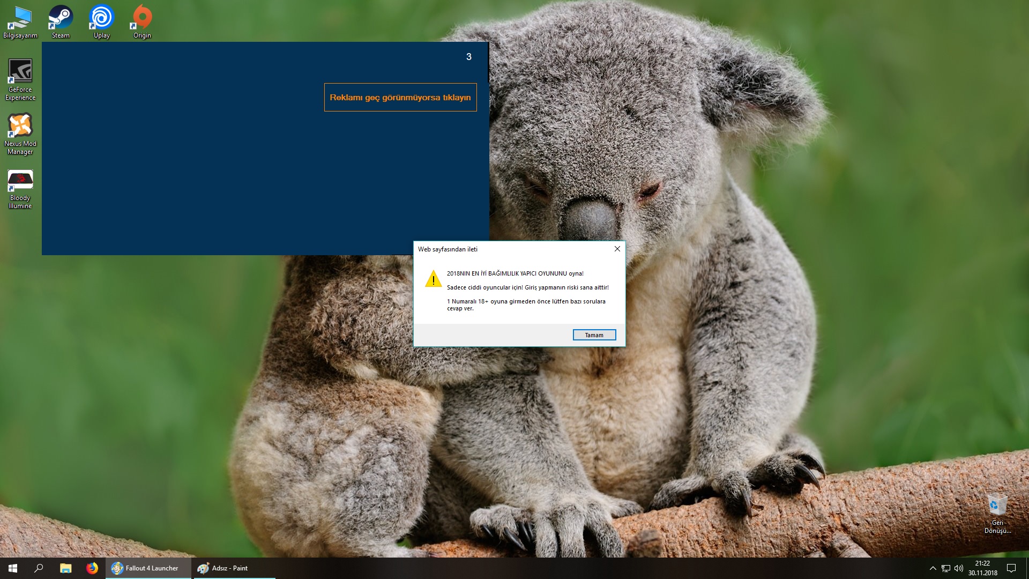Launch Nexus Mod Manager shortcut
The image size is (1029, 579).
tap(20, 134)
